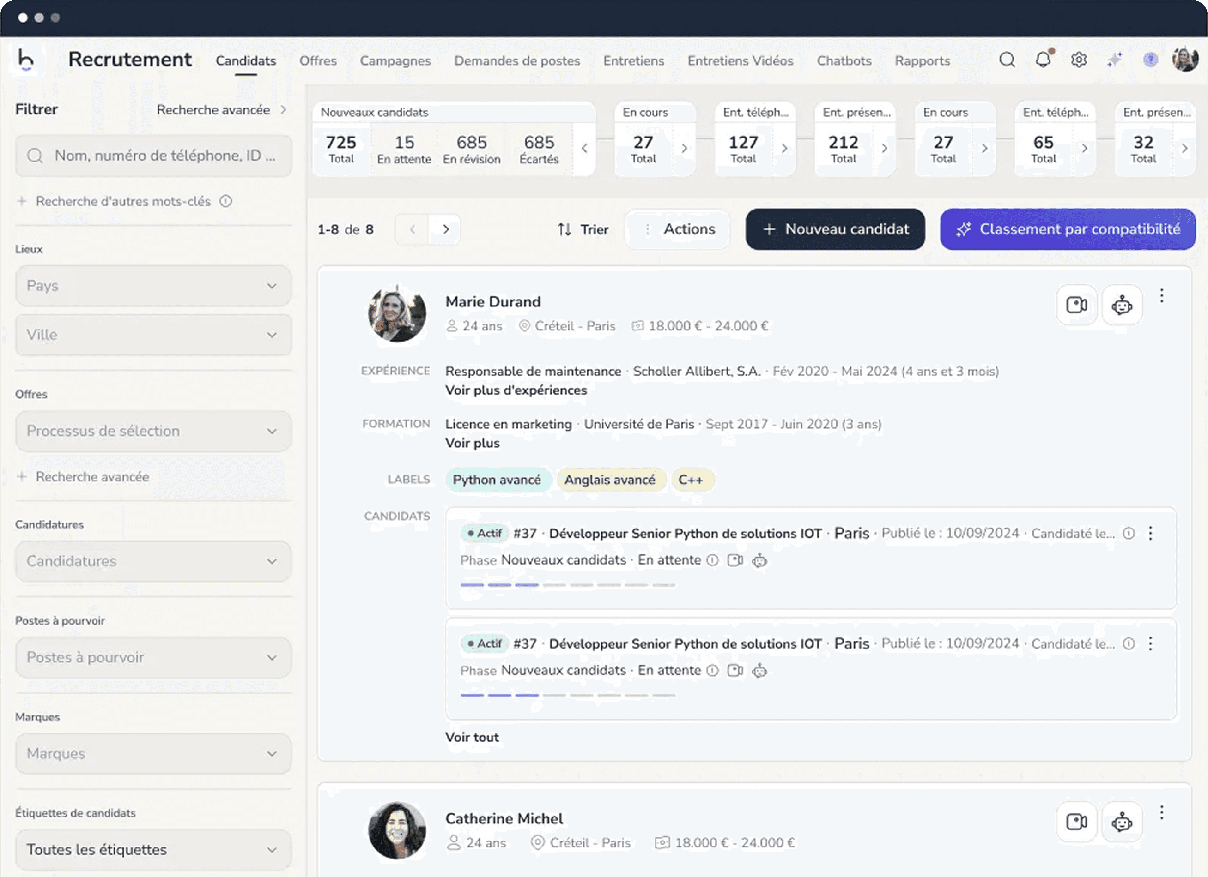This screenshot has height=877, width=1208.
Task: Click the search magnifier icon in header
Action: [1007, 60]
